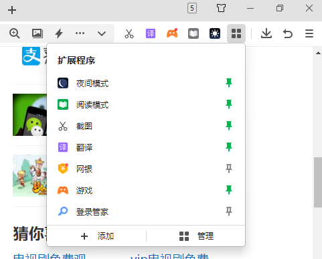
Task: Click the orange game controller toolbar icon
Action: pos(172,33)
